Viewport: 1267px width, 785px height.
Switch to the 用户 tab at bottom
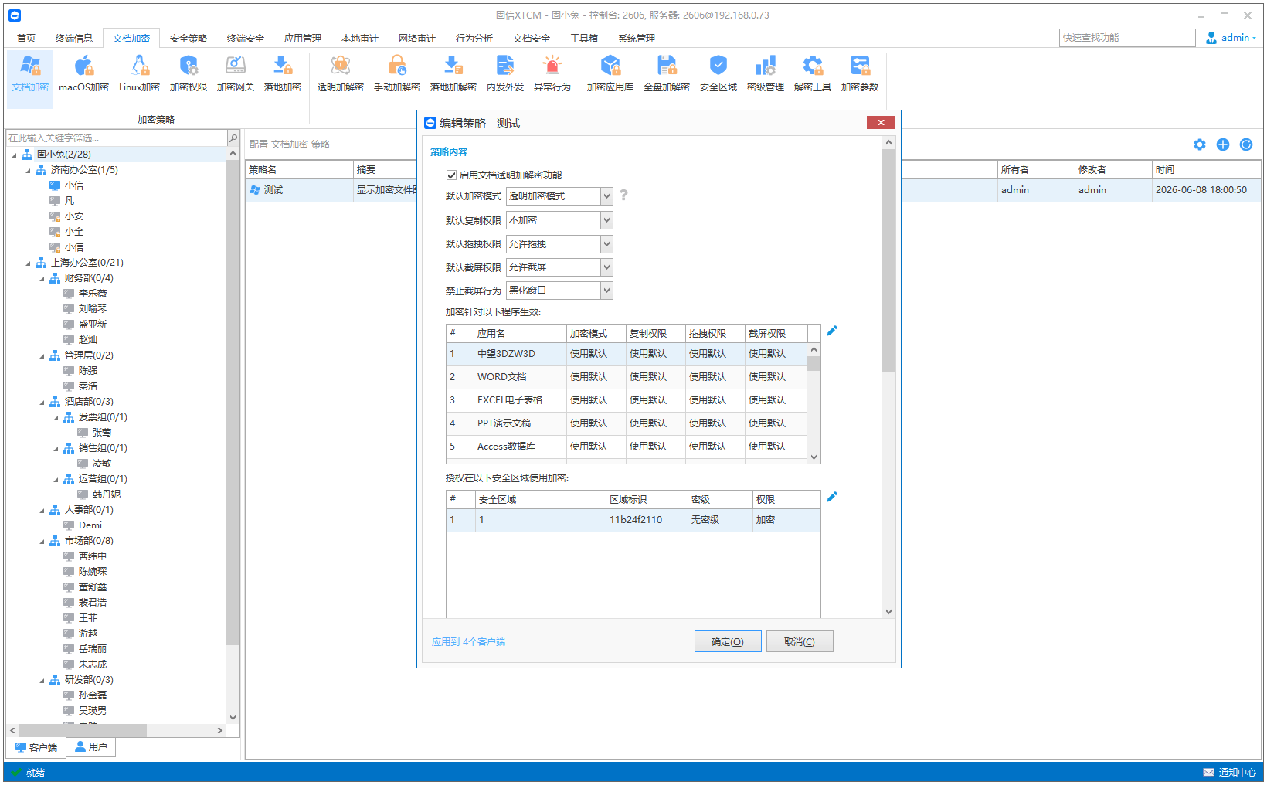tap(90, 747)
